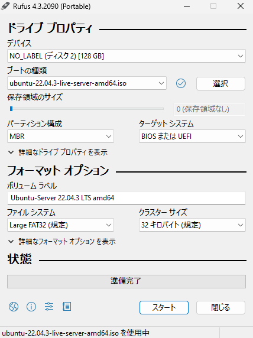Click the 選択 button
This screenshot has height=338, width=253.
tap(220, 83)
